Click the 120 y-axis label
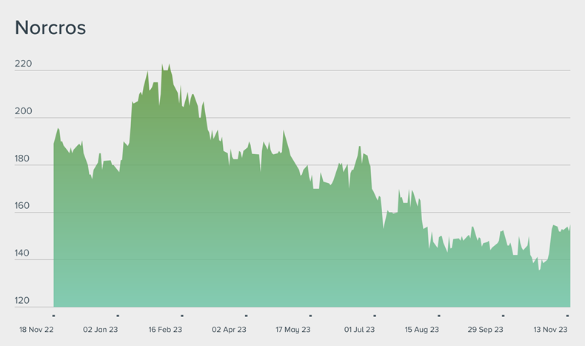The width and height of the screenshot is (585, 346). pos(23,302)
